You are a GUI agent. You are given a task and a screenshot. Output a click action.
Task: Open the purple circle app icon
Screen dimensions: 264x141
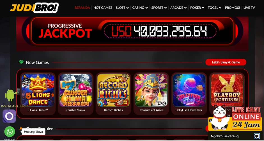coord(9,116)
